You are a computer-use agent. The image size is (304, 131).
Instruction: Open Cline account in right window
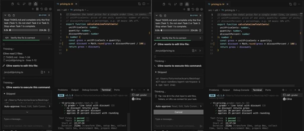pyautogui.click(x=197, y=9)
